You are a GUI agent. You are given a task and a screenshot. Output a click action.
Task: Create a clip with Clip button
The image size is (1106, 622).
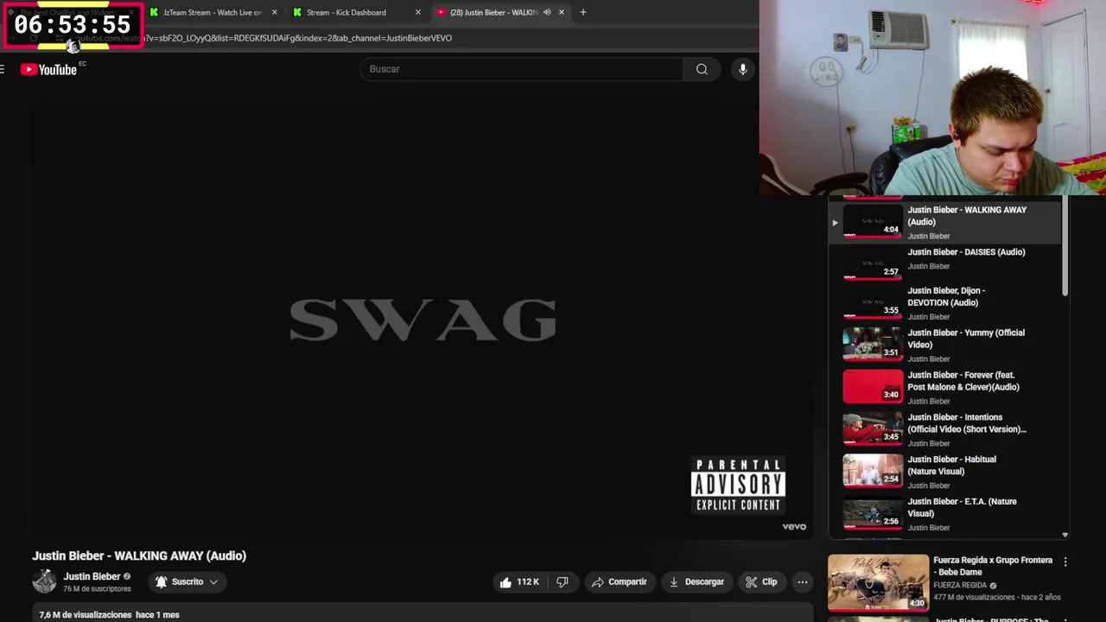tap(761, 582)
